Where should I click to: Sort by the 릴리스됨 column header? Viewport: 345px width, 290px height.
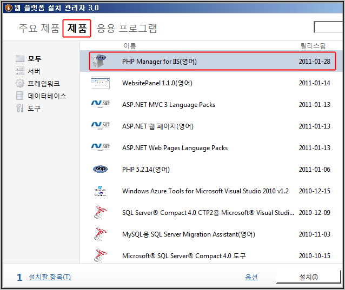(313, 46)
